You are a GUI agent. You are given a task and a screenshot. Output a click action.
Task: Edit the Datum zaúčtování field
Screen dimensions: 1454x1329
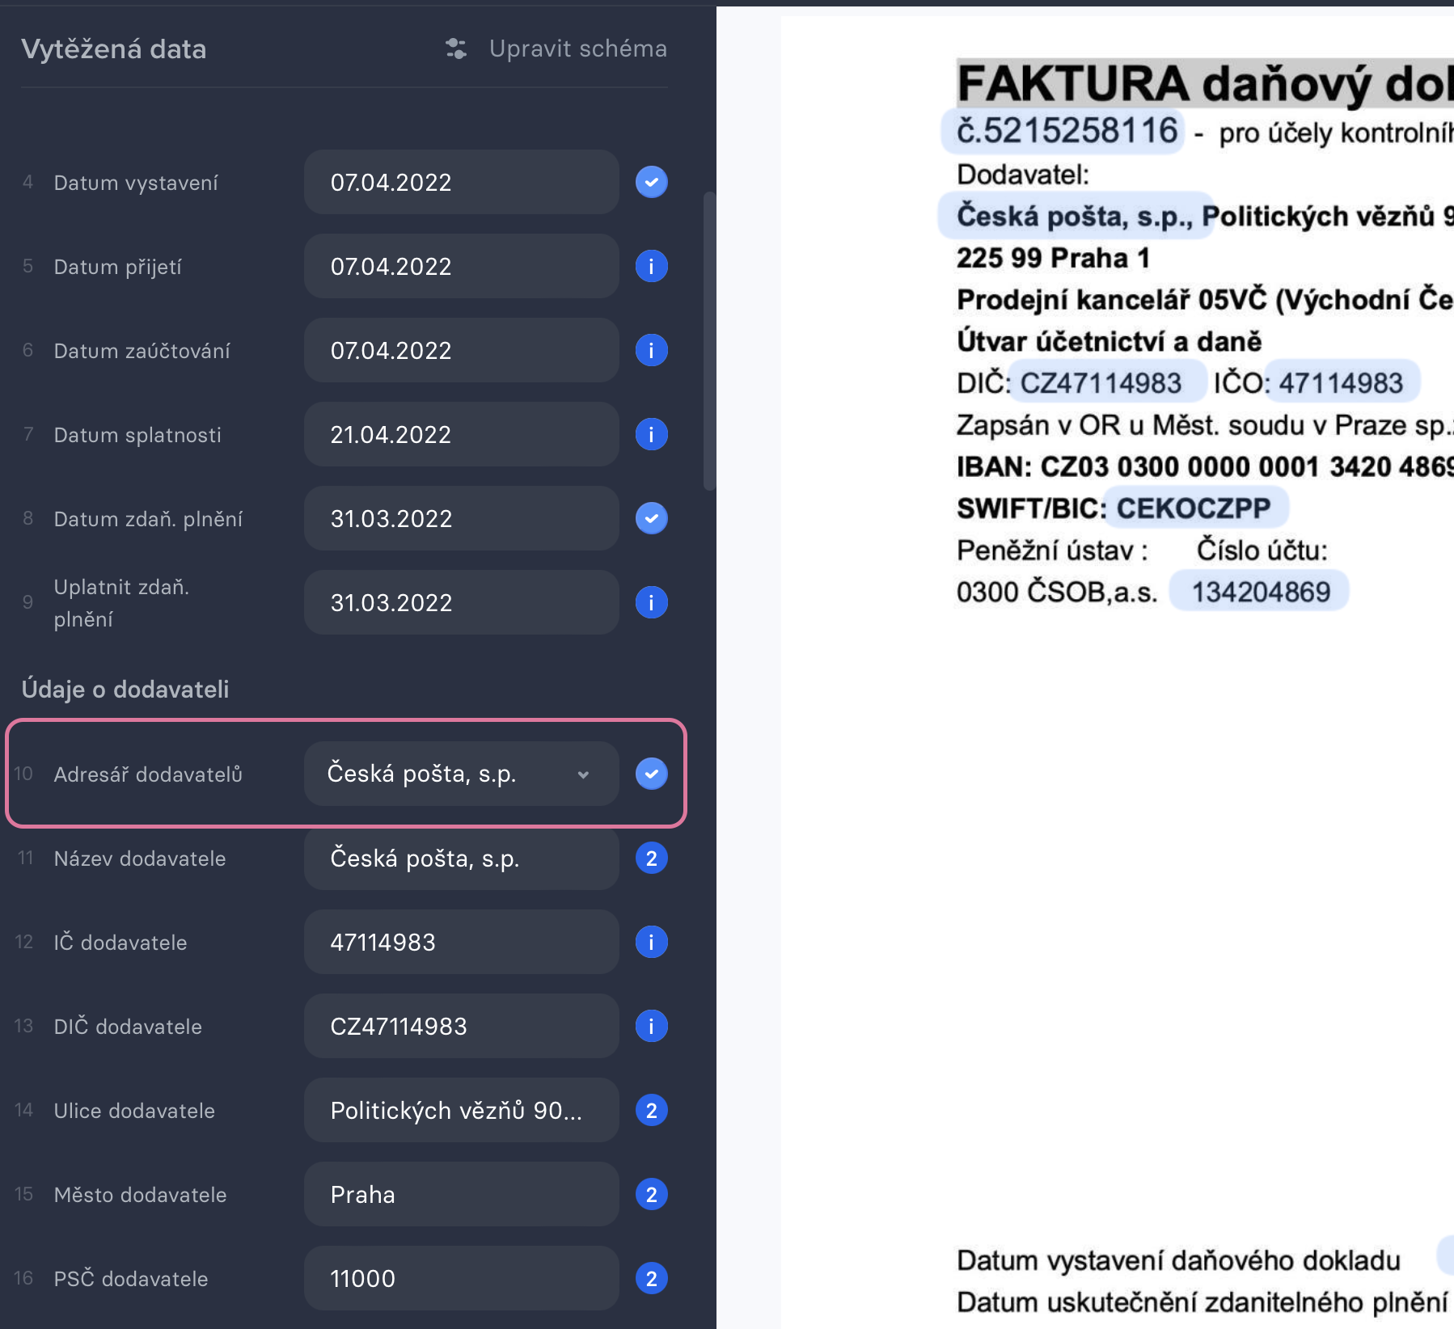pyautogui.click(x=462, y=350)
